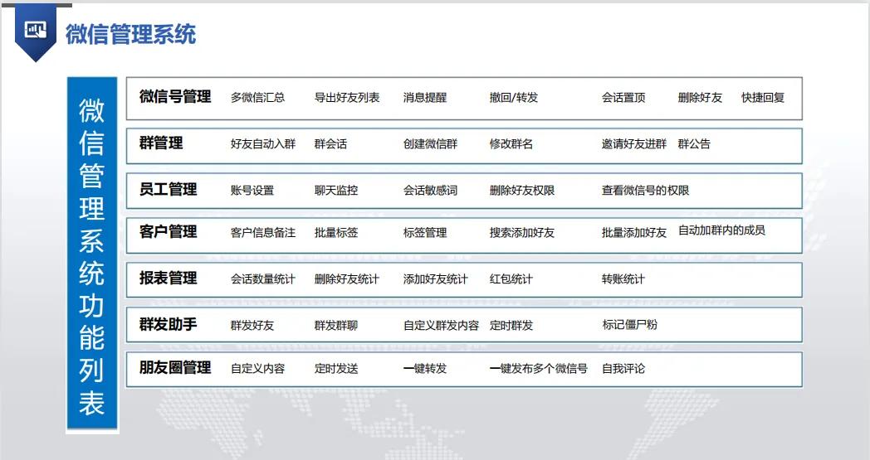
Task: Click 批量添加好友 feature text
Action: click(633, 233)
